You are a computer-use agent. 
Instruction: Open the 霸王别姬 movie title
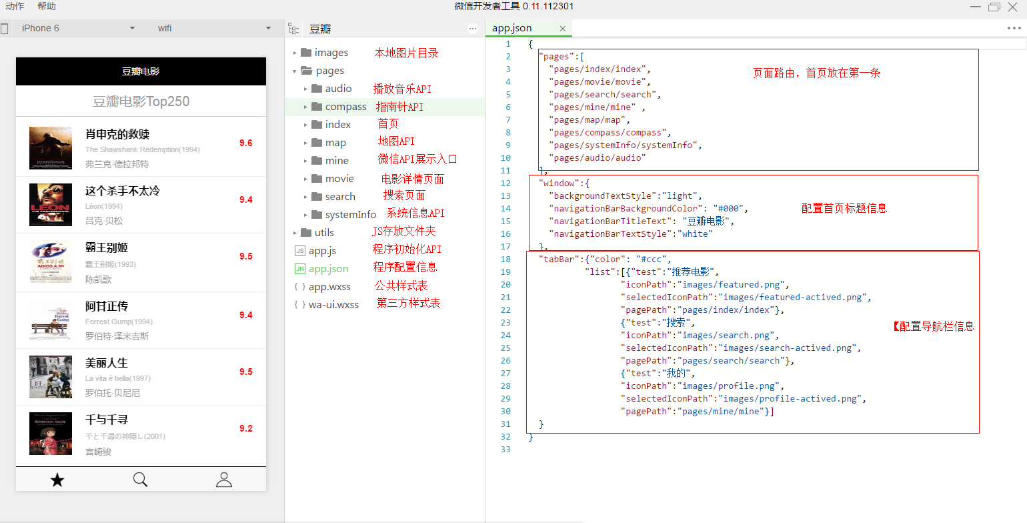click(107, 247)
